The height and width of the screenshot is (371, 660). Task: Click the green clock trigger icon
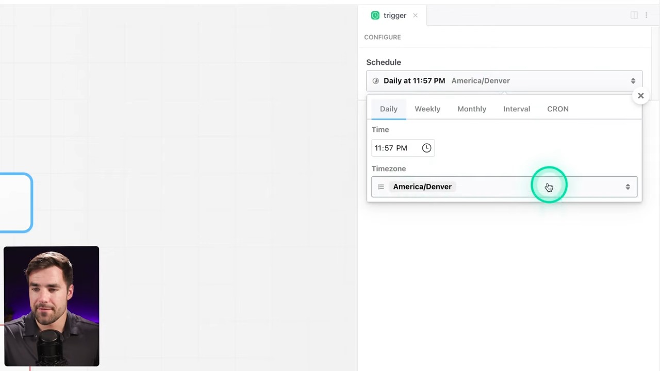(375, 15)
